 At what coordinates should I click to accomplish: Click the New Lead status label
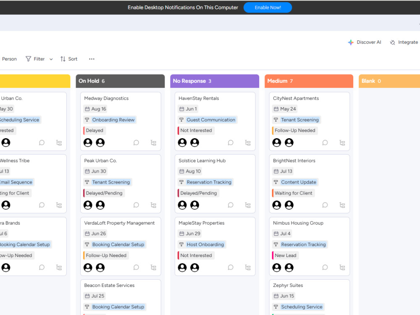coord(285,255)
